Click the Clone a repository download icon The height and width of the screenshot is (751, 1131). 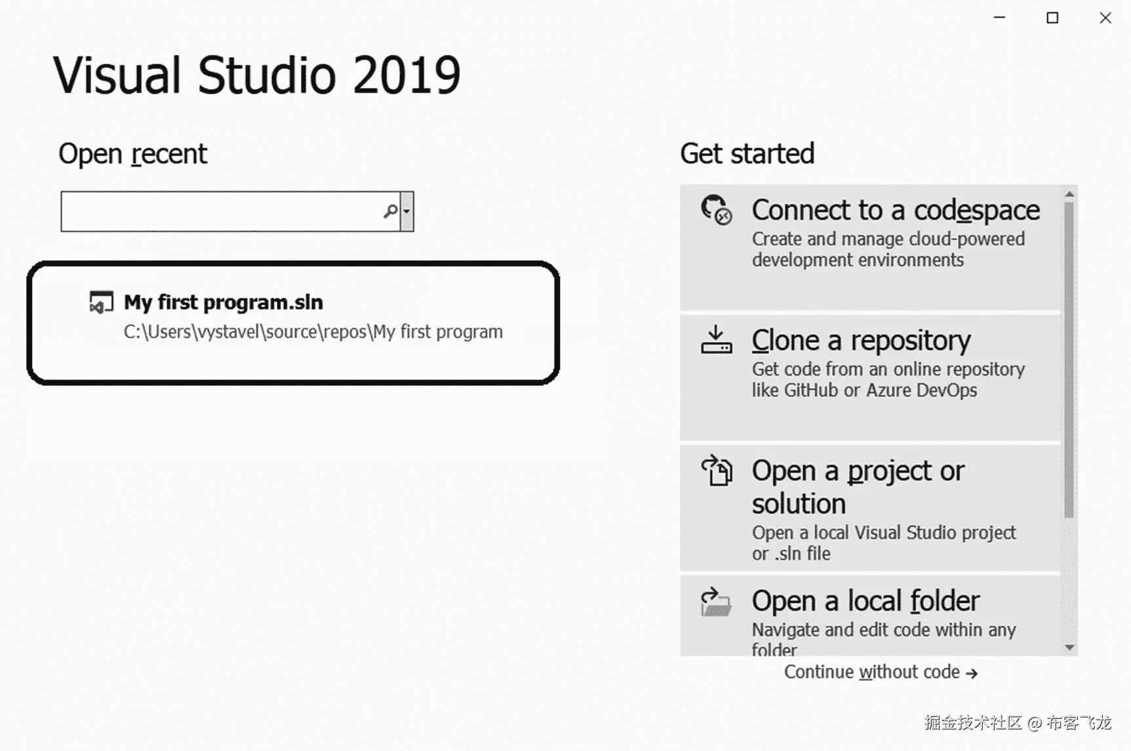[716, 340]
